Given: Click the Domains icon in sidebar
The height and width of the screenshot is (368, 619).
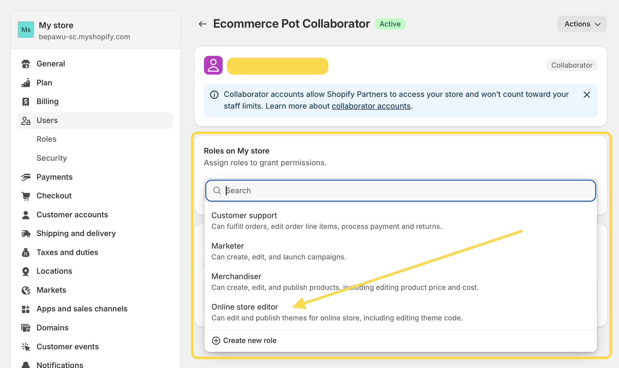Looking at the screenshot, I should click(26, 328).
